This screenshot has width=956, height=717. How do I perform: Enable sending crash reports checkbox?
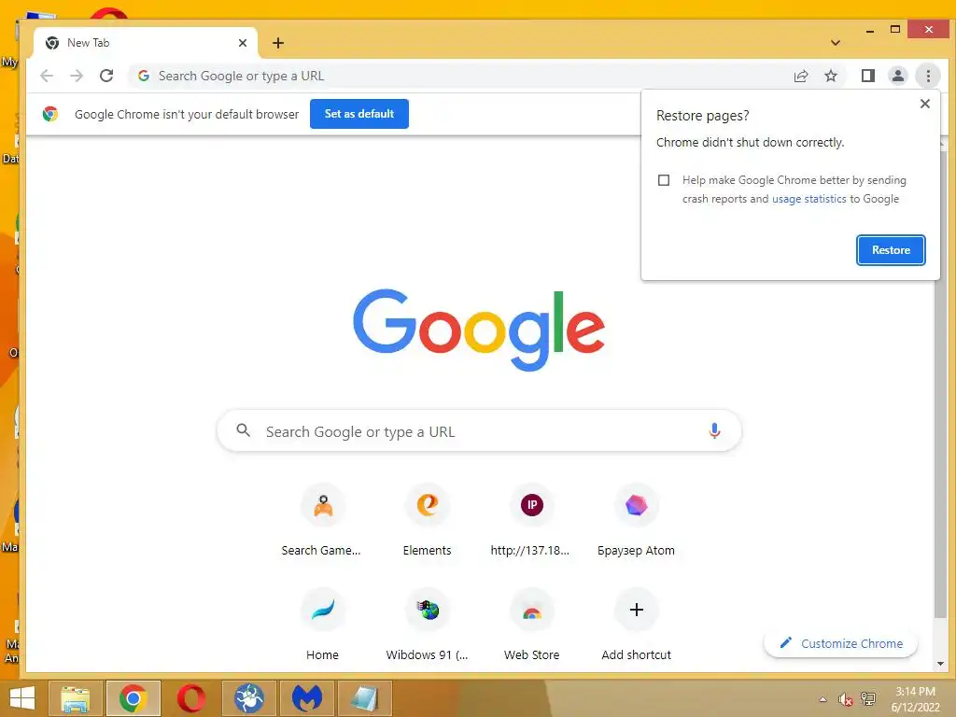(x=664, y=180)
